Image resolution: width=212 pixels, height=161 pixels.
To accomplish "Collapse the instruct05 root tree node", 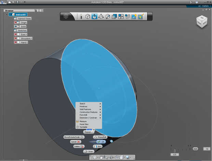I will [7, 14].
